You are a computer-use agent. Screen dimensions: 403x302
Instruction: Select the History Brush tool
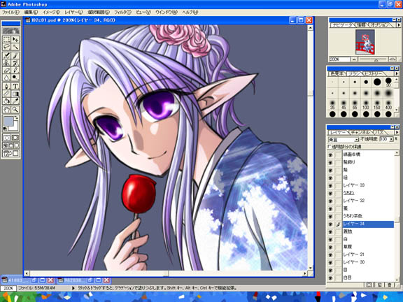coord(15,63)
